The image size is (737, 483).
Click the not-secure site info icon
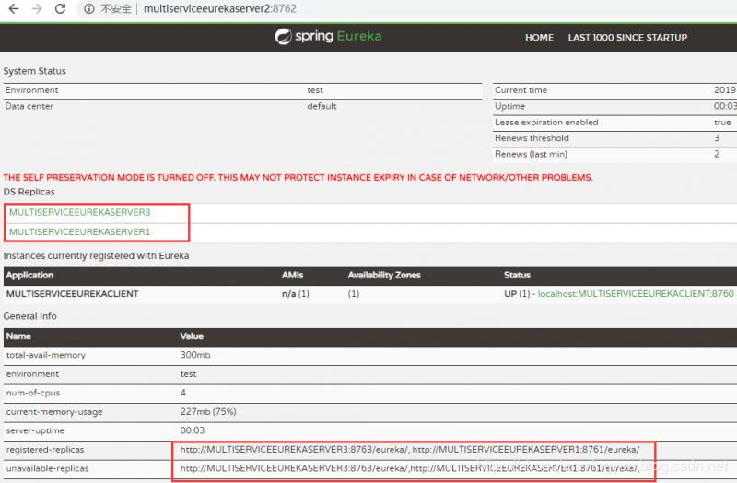click(x=88, y=9)
